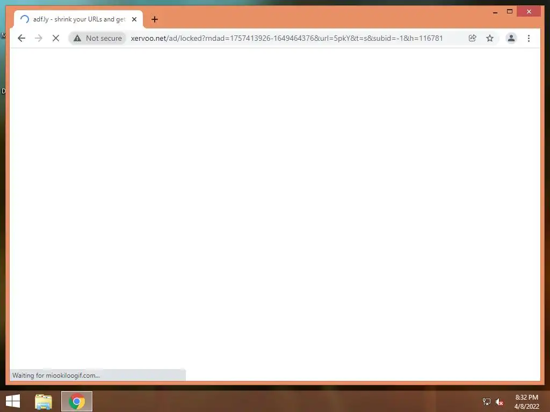
Task: Select the adf.ly tab
Action: tap(78, 19)
